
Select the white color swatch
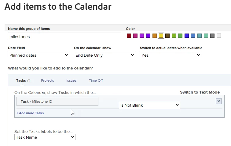219,36
